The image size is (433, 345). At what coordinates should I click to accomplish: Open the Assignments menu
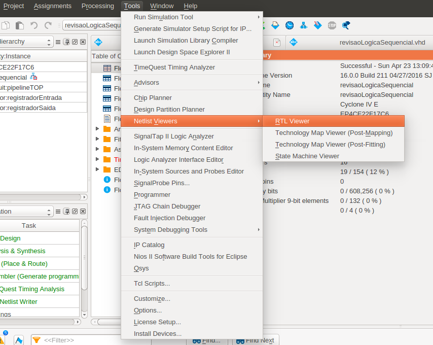52,6
